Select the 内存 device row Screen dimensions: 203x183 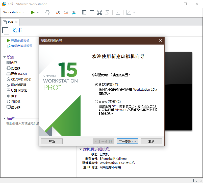click(12, 63)
